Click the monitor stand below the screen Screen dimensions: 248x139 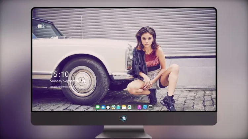[124, 132]
